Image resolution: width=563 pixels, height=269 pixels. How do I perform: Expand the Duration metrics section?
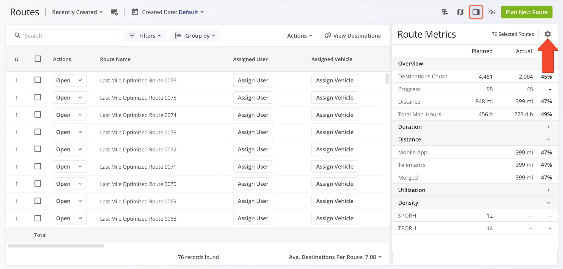click(x=548, y=127)
